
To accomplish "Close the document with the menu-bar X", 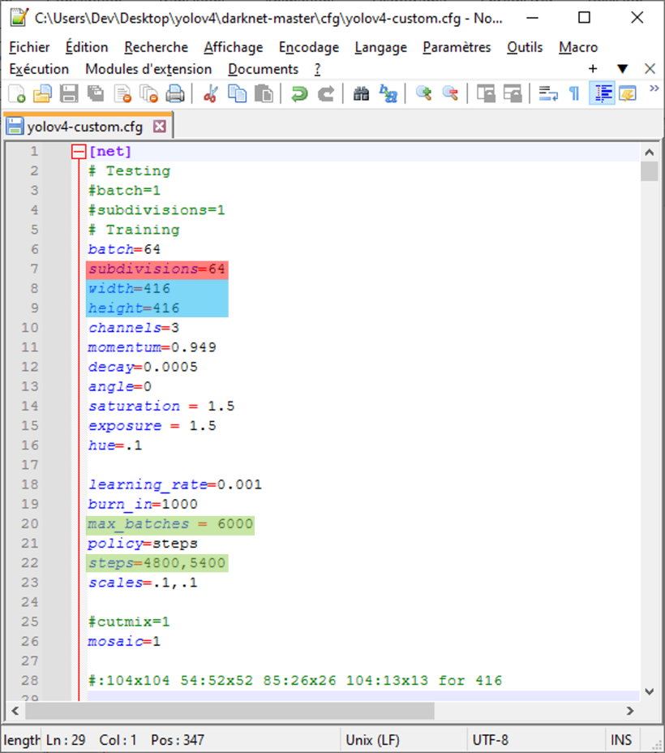I will pyautogui.click(x=650, y=69).
